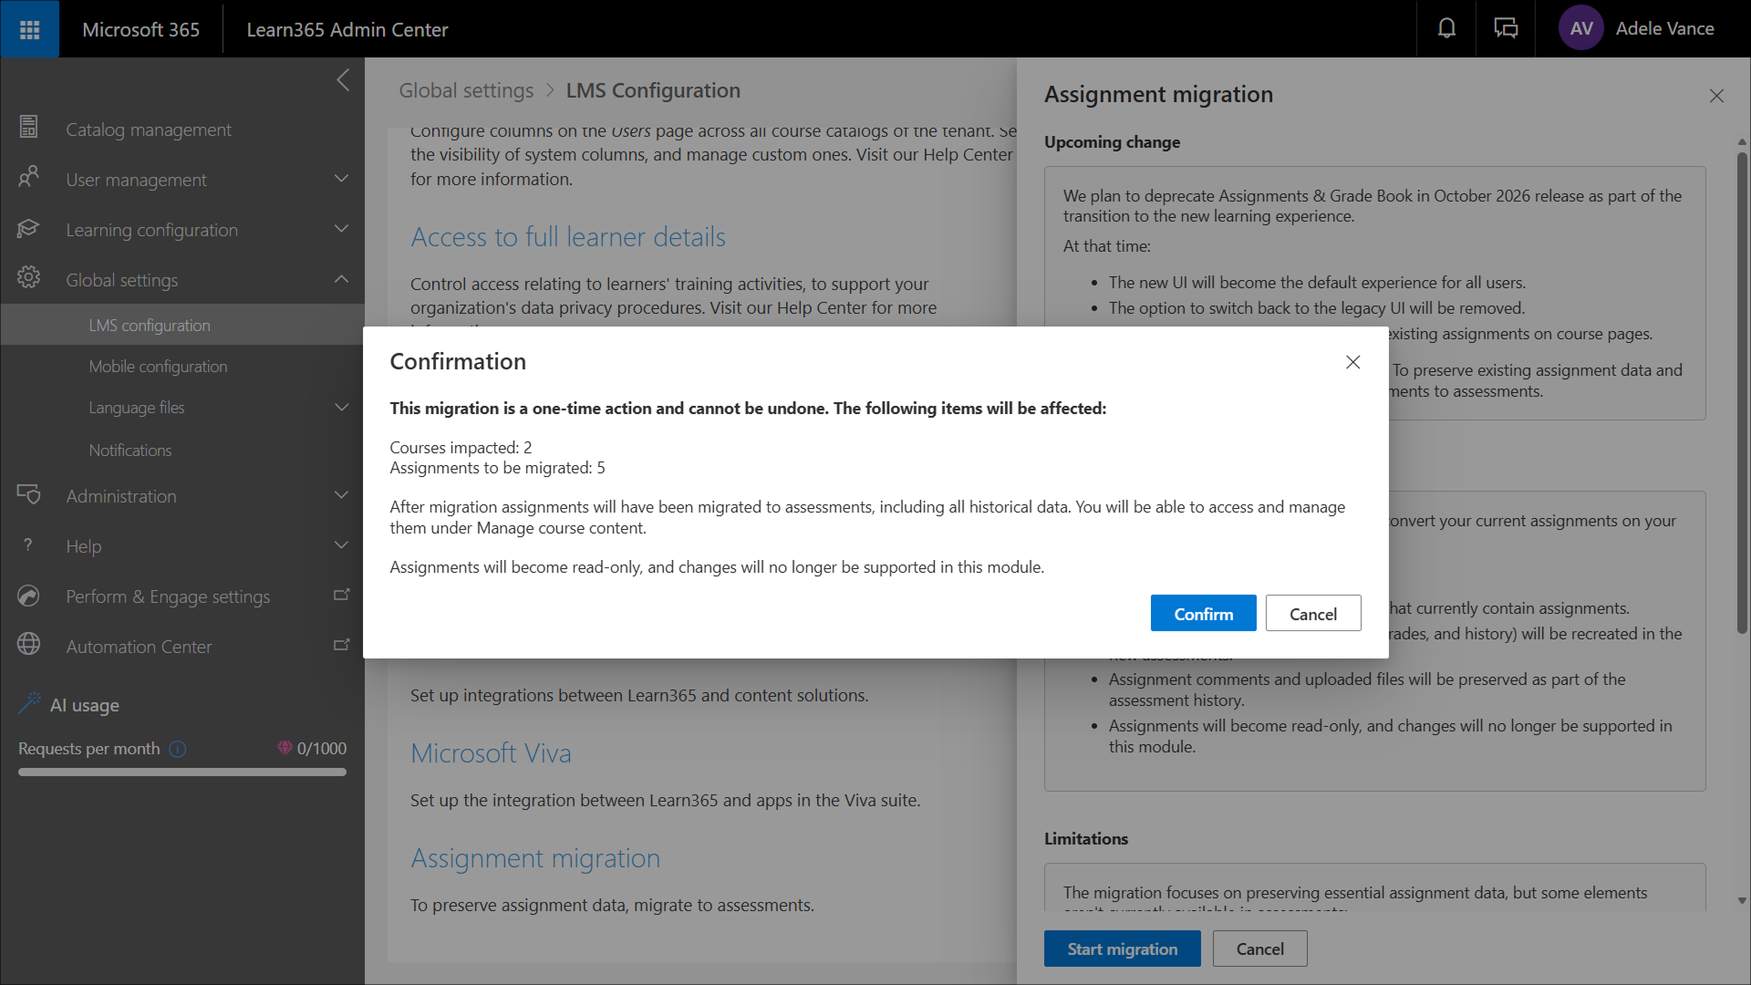Click the Automation Center globe icon
The height and width of the screenshot is (985, 1751).
pos(28,645)
